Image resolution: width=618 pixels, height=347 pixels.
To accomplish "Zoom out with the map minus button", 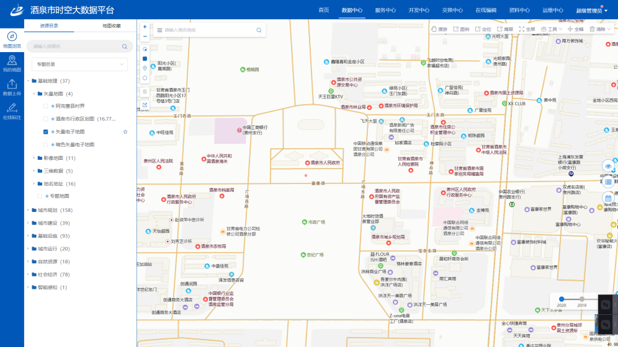I will tap(145, 37).
